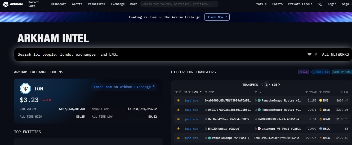This screenshot has height=145, width=352.
Task: Click the chain cube icon in BKOK transfer row
Action: (x=178, y=138)
